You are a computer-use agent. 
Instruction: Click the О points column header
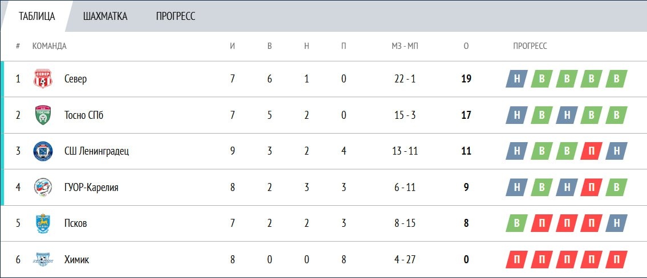[x=466, y=46]
